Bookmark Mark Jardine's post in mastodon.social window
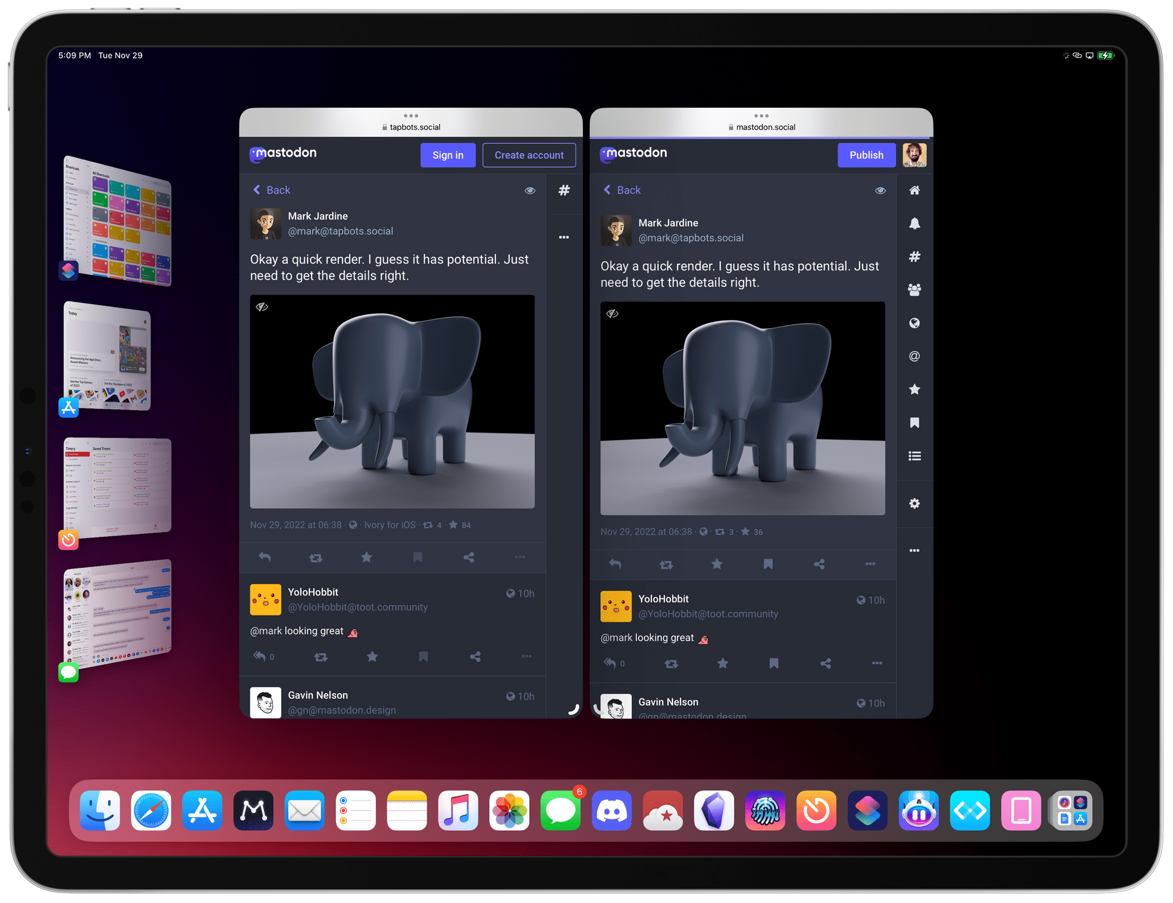Viewport: 1173px width, 903px height. click(768, 564)
